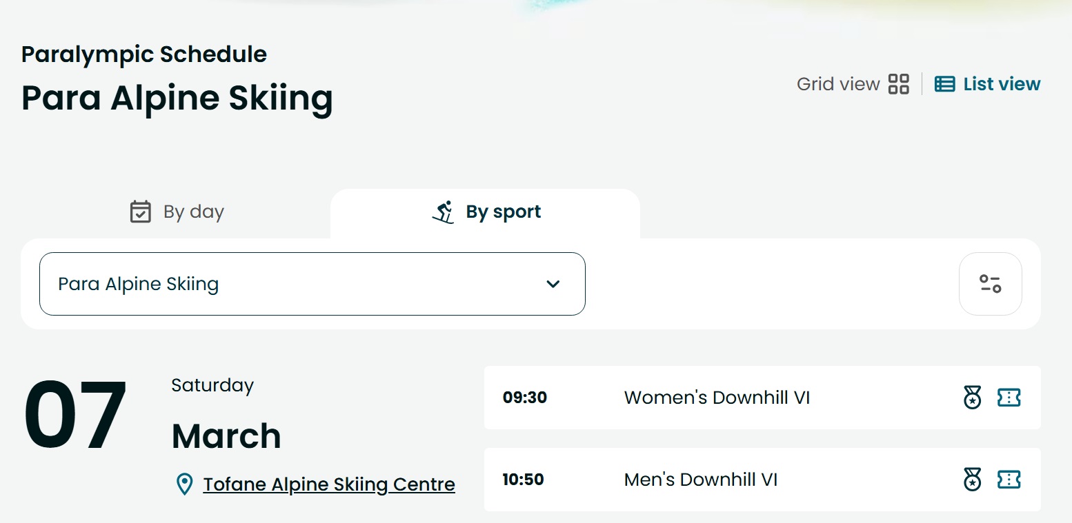
Task: Open the Para Alpine Skiing sport dropdown
Action: 312,284
